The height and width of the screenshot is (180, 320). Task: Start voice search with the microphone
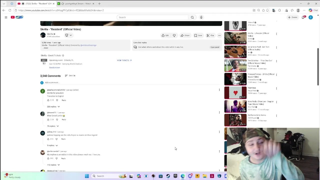tap(201, 17)
